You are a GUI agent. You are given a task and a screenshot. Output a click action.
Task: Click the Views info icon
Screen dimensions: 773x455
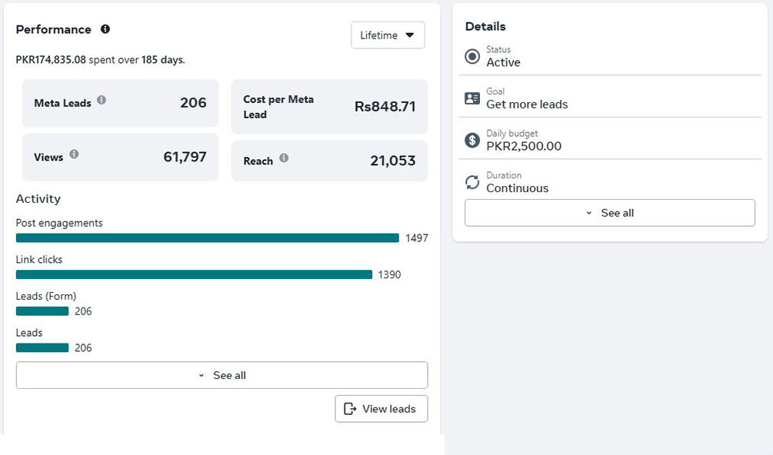coord(74,154)
